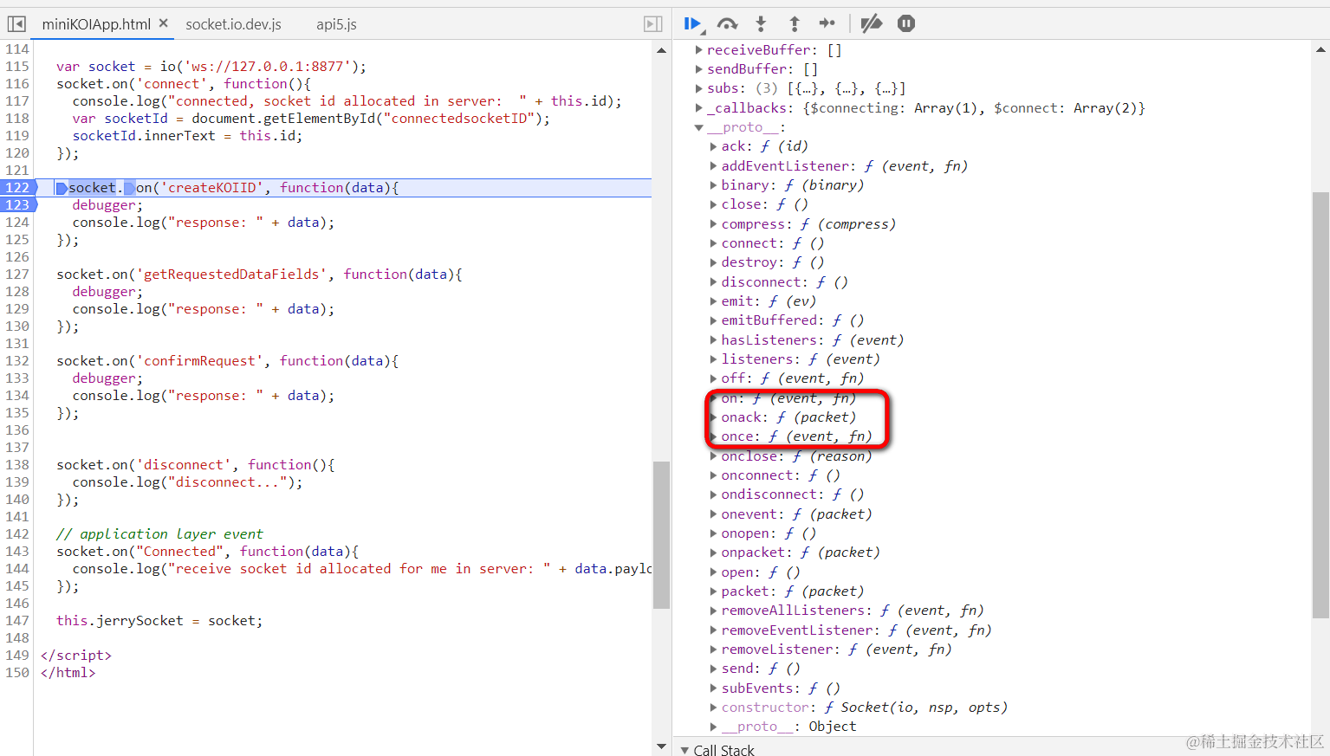Expand the onevent function entry

713,514
